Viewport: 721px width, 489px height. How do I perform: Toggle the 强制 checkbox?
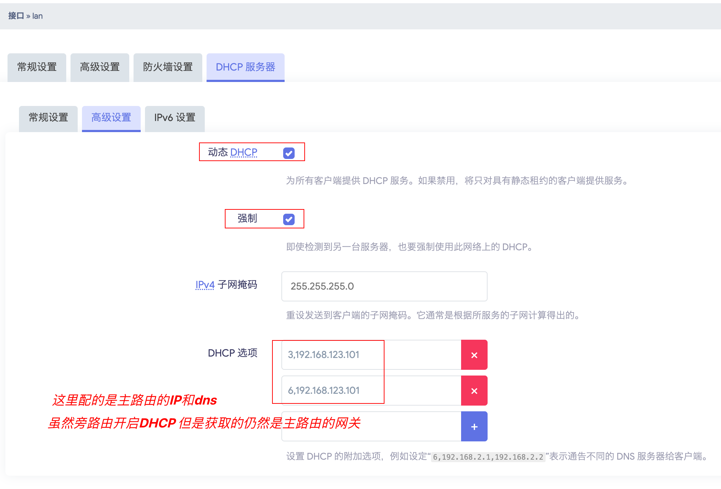[289, 219]
